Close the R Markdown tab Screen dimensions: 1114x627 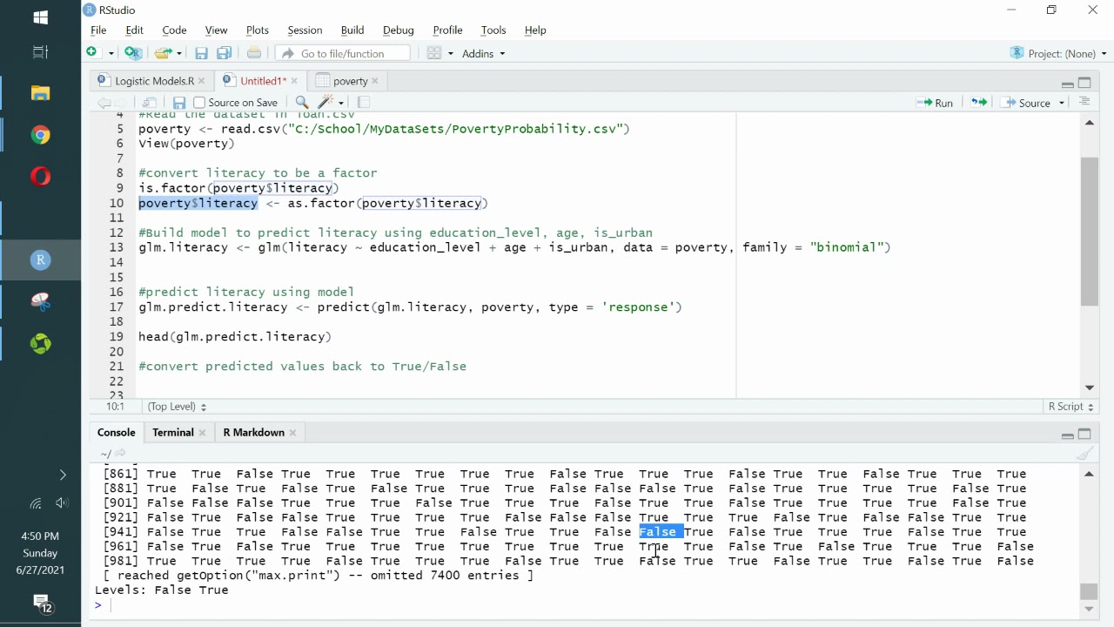292,433
